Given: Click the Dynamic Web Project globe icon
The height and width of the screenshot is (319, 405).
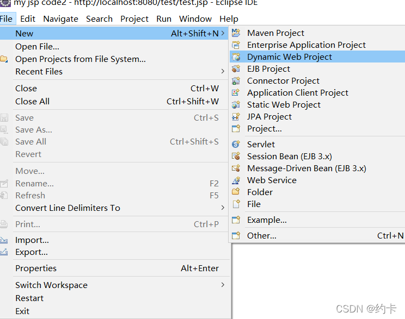Looking at the screenshot, I should 236,57.
